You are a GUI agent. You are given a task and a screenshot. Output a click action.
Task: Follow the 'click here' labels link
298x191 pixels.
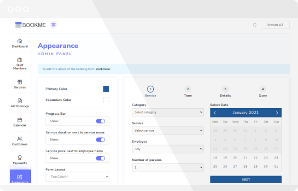click(103, 69)
